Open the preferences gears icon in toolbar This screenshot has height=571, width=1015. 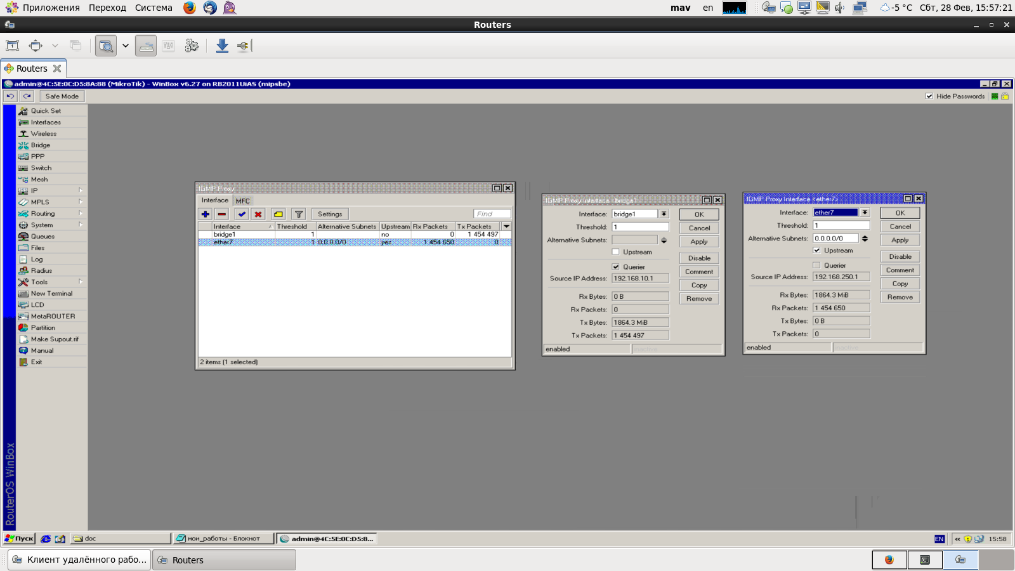[x=192, y=46]
